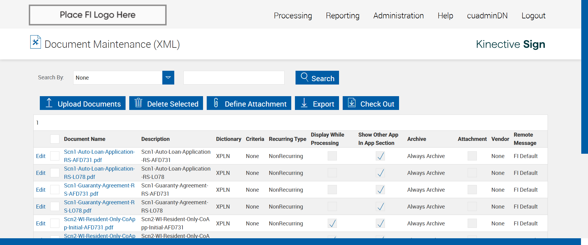The width and height of the screenshot is (588, 245).
Task: Toggle Display While Processing for Scn2-WI-Resident-Only-CoApp-Initial-AFD731
Action: (332, 223)
